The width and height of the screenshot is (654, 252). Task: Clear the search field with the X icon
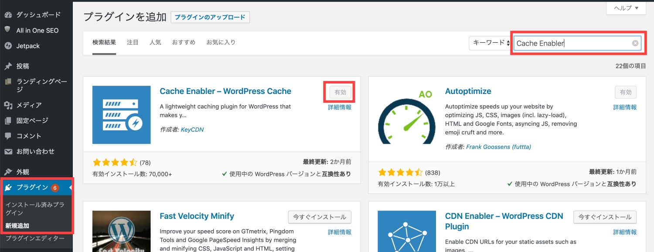click(635, 43)
